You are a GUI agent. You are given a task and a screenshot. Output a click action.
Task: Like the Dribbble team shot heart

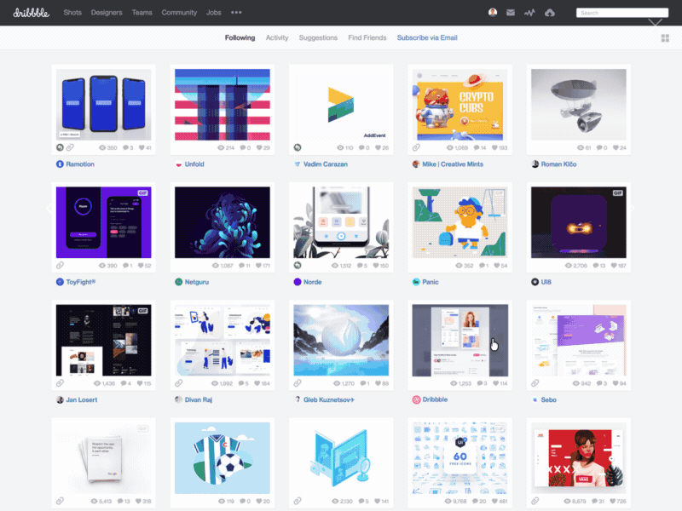[x=496, y=383]
